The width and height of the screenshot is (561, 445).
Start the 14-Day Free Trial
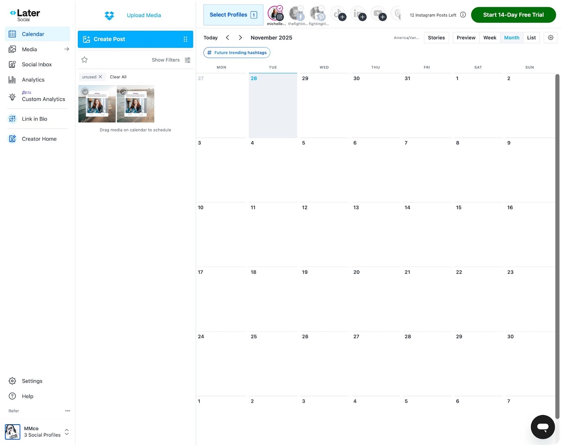pos(513,15)
